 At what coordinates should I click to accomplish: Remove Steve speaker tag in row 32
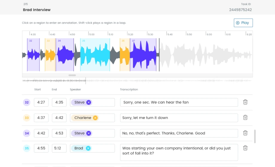tap(88, 102)
